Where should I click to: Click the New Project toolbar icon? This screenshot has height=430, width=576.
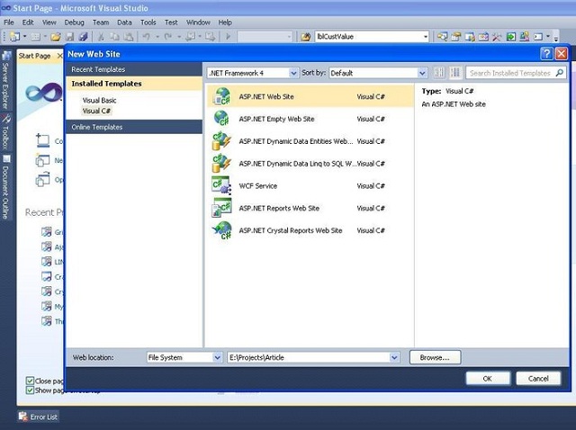tap(15, 36)
